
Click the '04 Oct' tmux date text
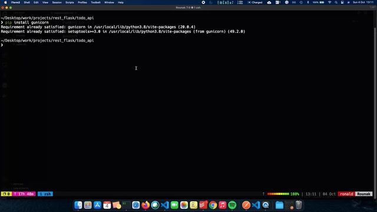point(329,194)
